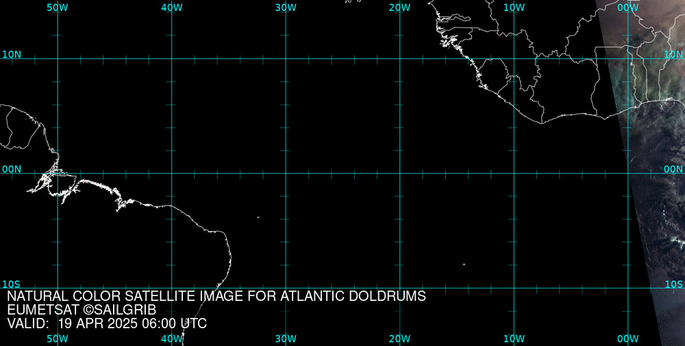Click the right-side 10N latitude label
Image resolution: width=685 pixels, height=346 pixels.
tap(673, 55)
